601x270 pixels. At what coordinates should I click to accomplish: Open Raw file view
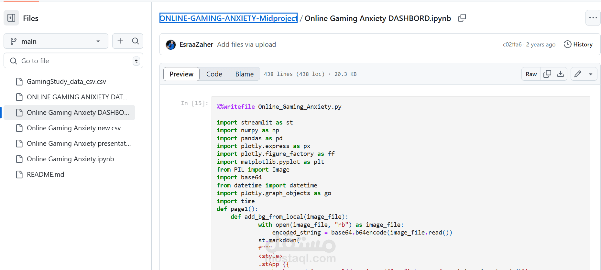pos(531,74)
